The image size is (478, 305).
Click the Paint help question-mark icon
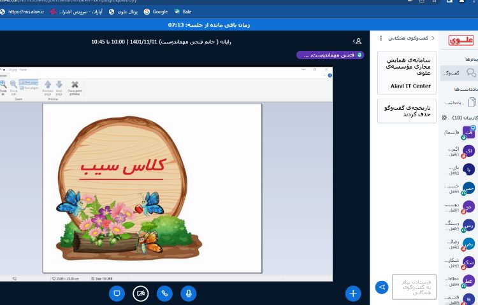pyautogui.click(x=330, y=76)
